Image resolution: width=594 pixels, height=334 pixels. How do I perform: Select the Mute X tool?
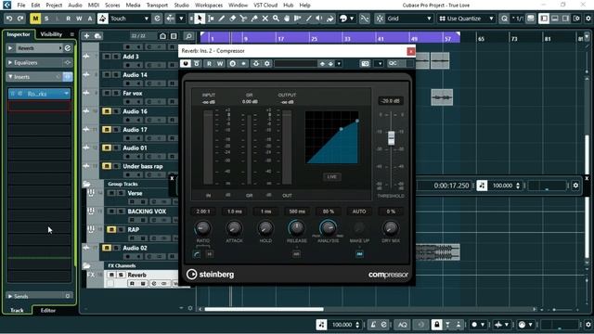[x=265, y=19]
